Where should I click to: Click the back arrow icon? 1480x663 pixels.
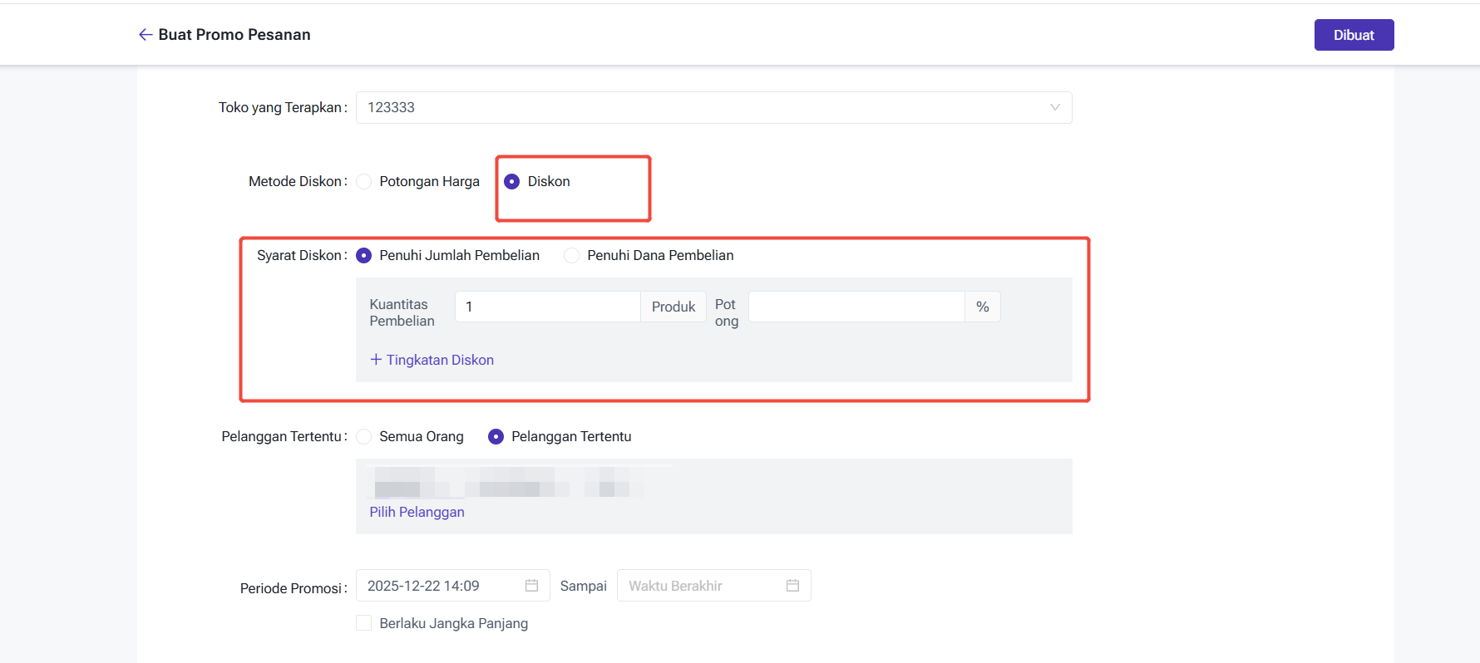(x=145, y=35)
